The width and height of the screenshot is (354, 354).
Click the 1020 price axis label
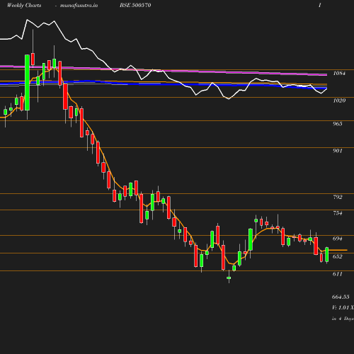339,101
